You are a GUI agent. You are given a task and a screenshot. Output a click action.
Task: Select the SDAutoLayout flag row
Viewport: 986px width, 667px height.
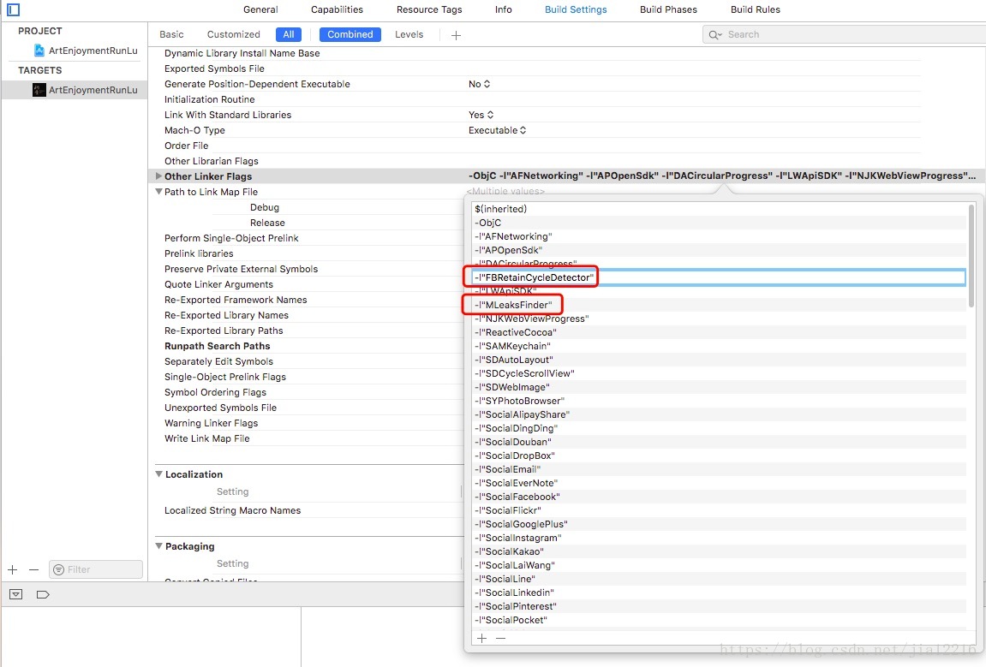pos(719,360)
